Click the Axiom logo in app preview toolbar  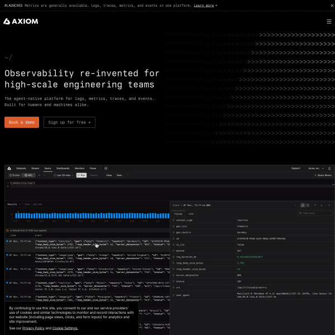(x=9, y=169)
